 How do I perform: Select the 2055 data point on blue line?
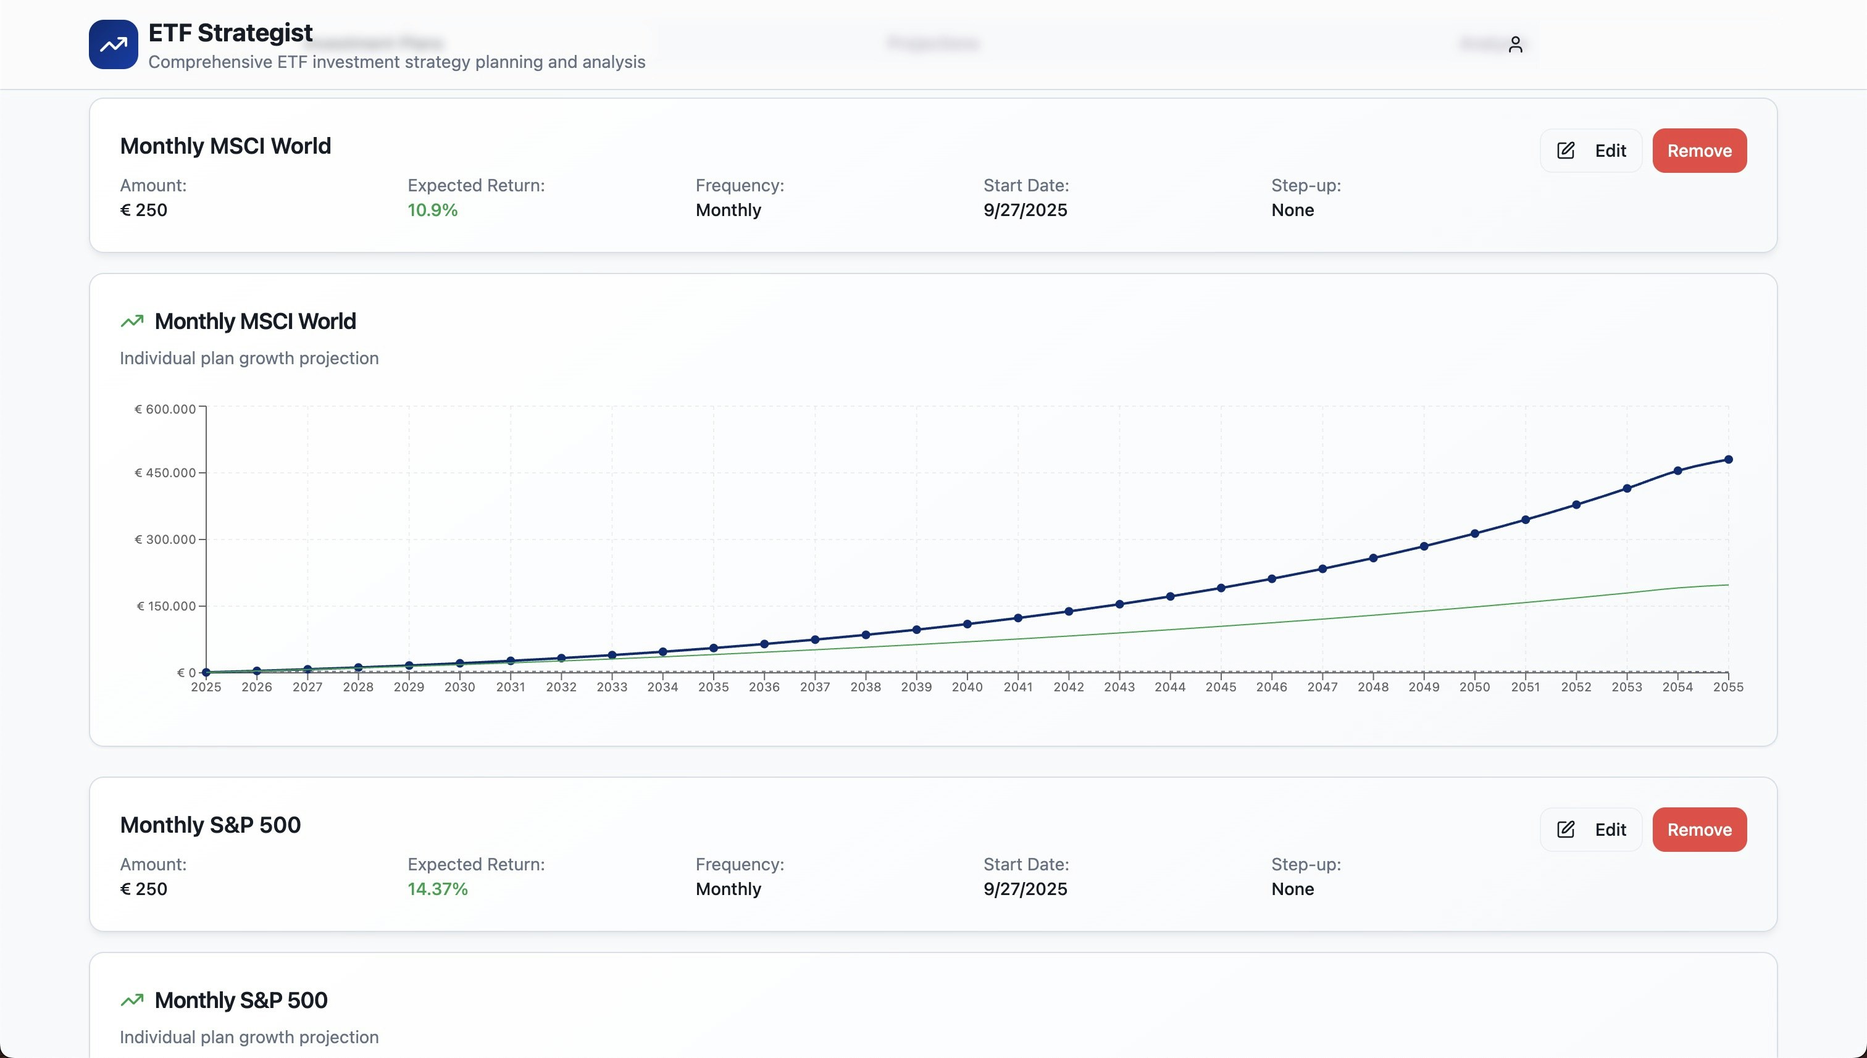coord(1728,459)
